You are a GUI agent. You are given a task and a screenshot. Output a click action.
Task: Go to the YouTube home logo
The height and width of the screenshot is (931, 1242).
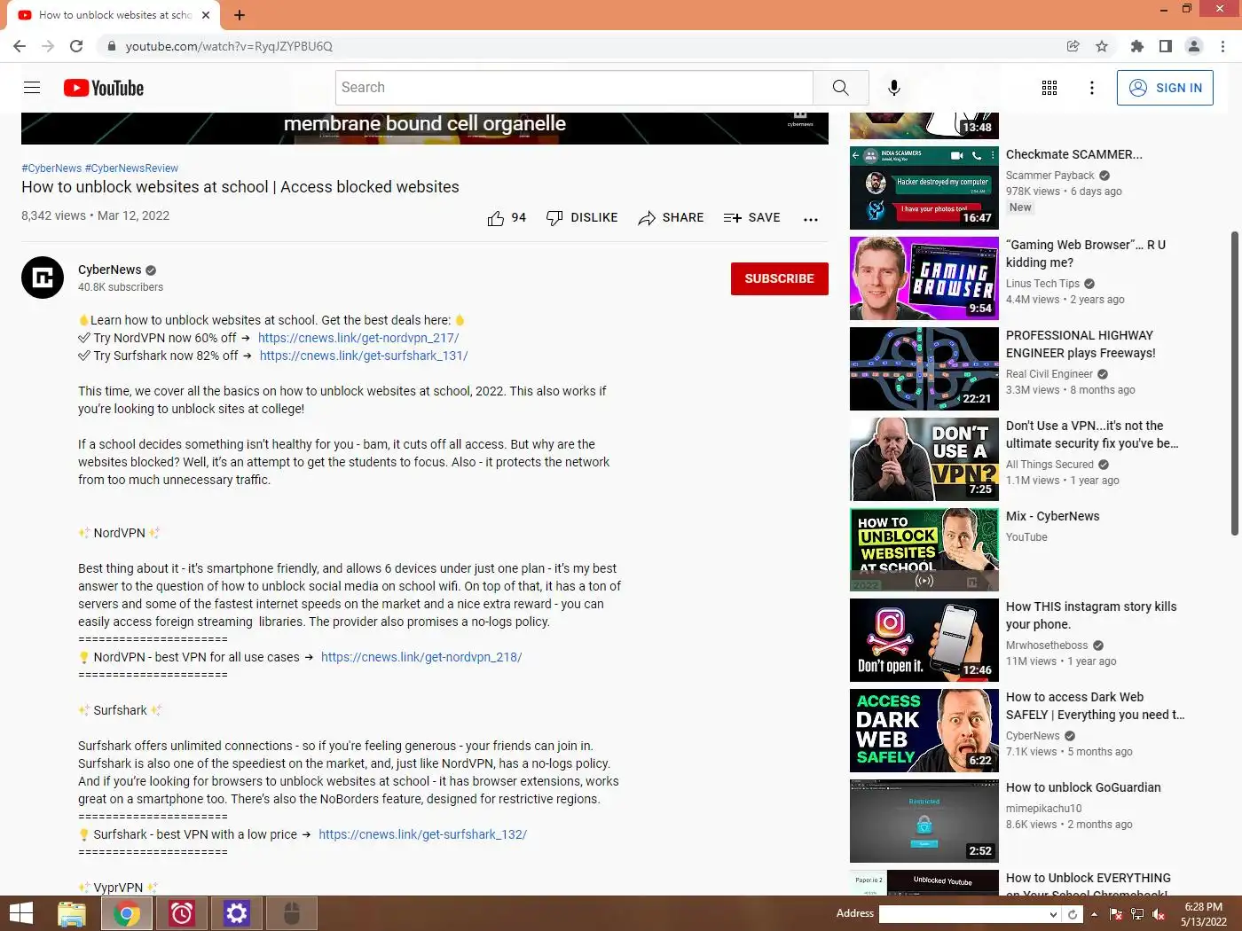pos(104,88)
